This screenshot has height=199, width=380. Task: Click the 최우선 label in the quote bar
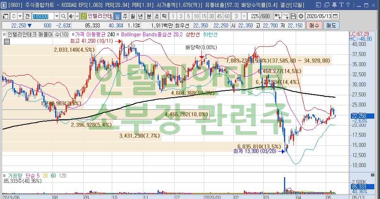(x=182, y=25)
